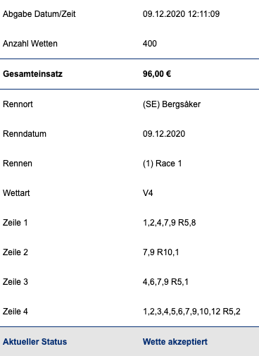Image resolution: width=259 pixels, height=356 pixels.
Task: Click the Anzahl Wetten label
Action: click(x=30, y=44)
